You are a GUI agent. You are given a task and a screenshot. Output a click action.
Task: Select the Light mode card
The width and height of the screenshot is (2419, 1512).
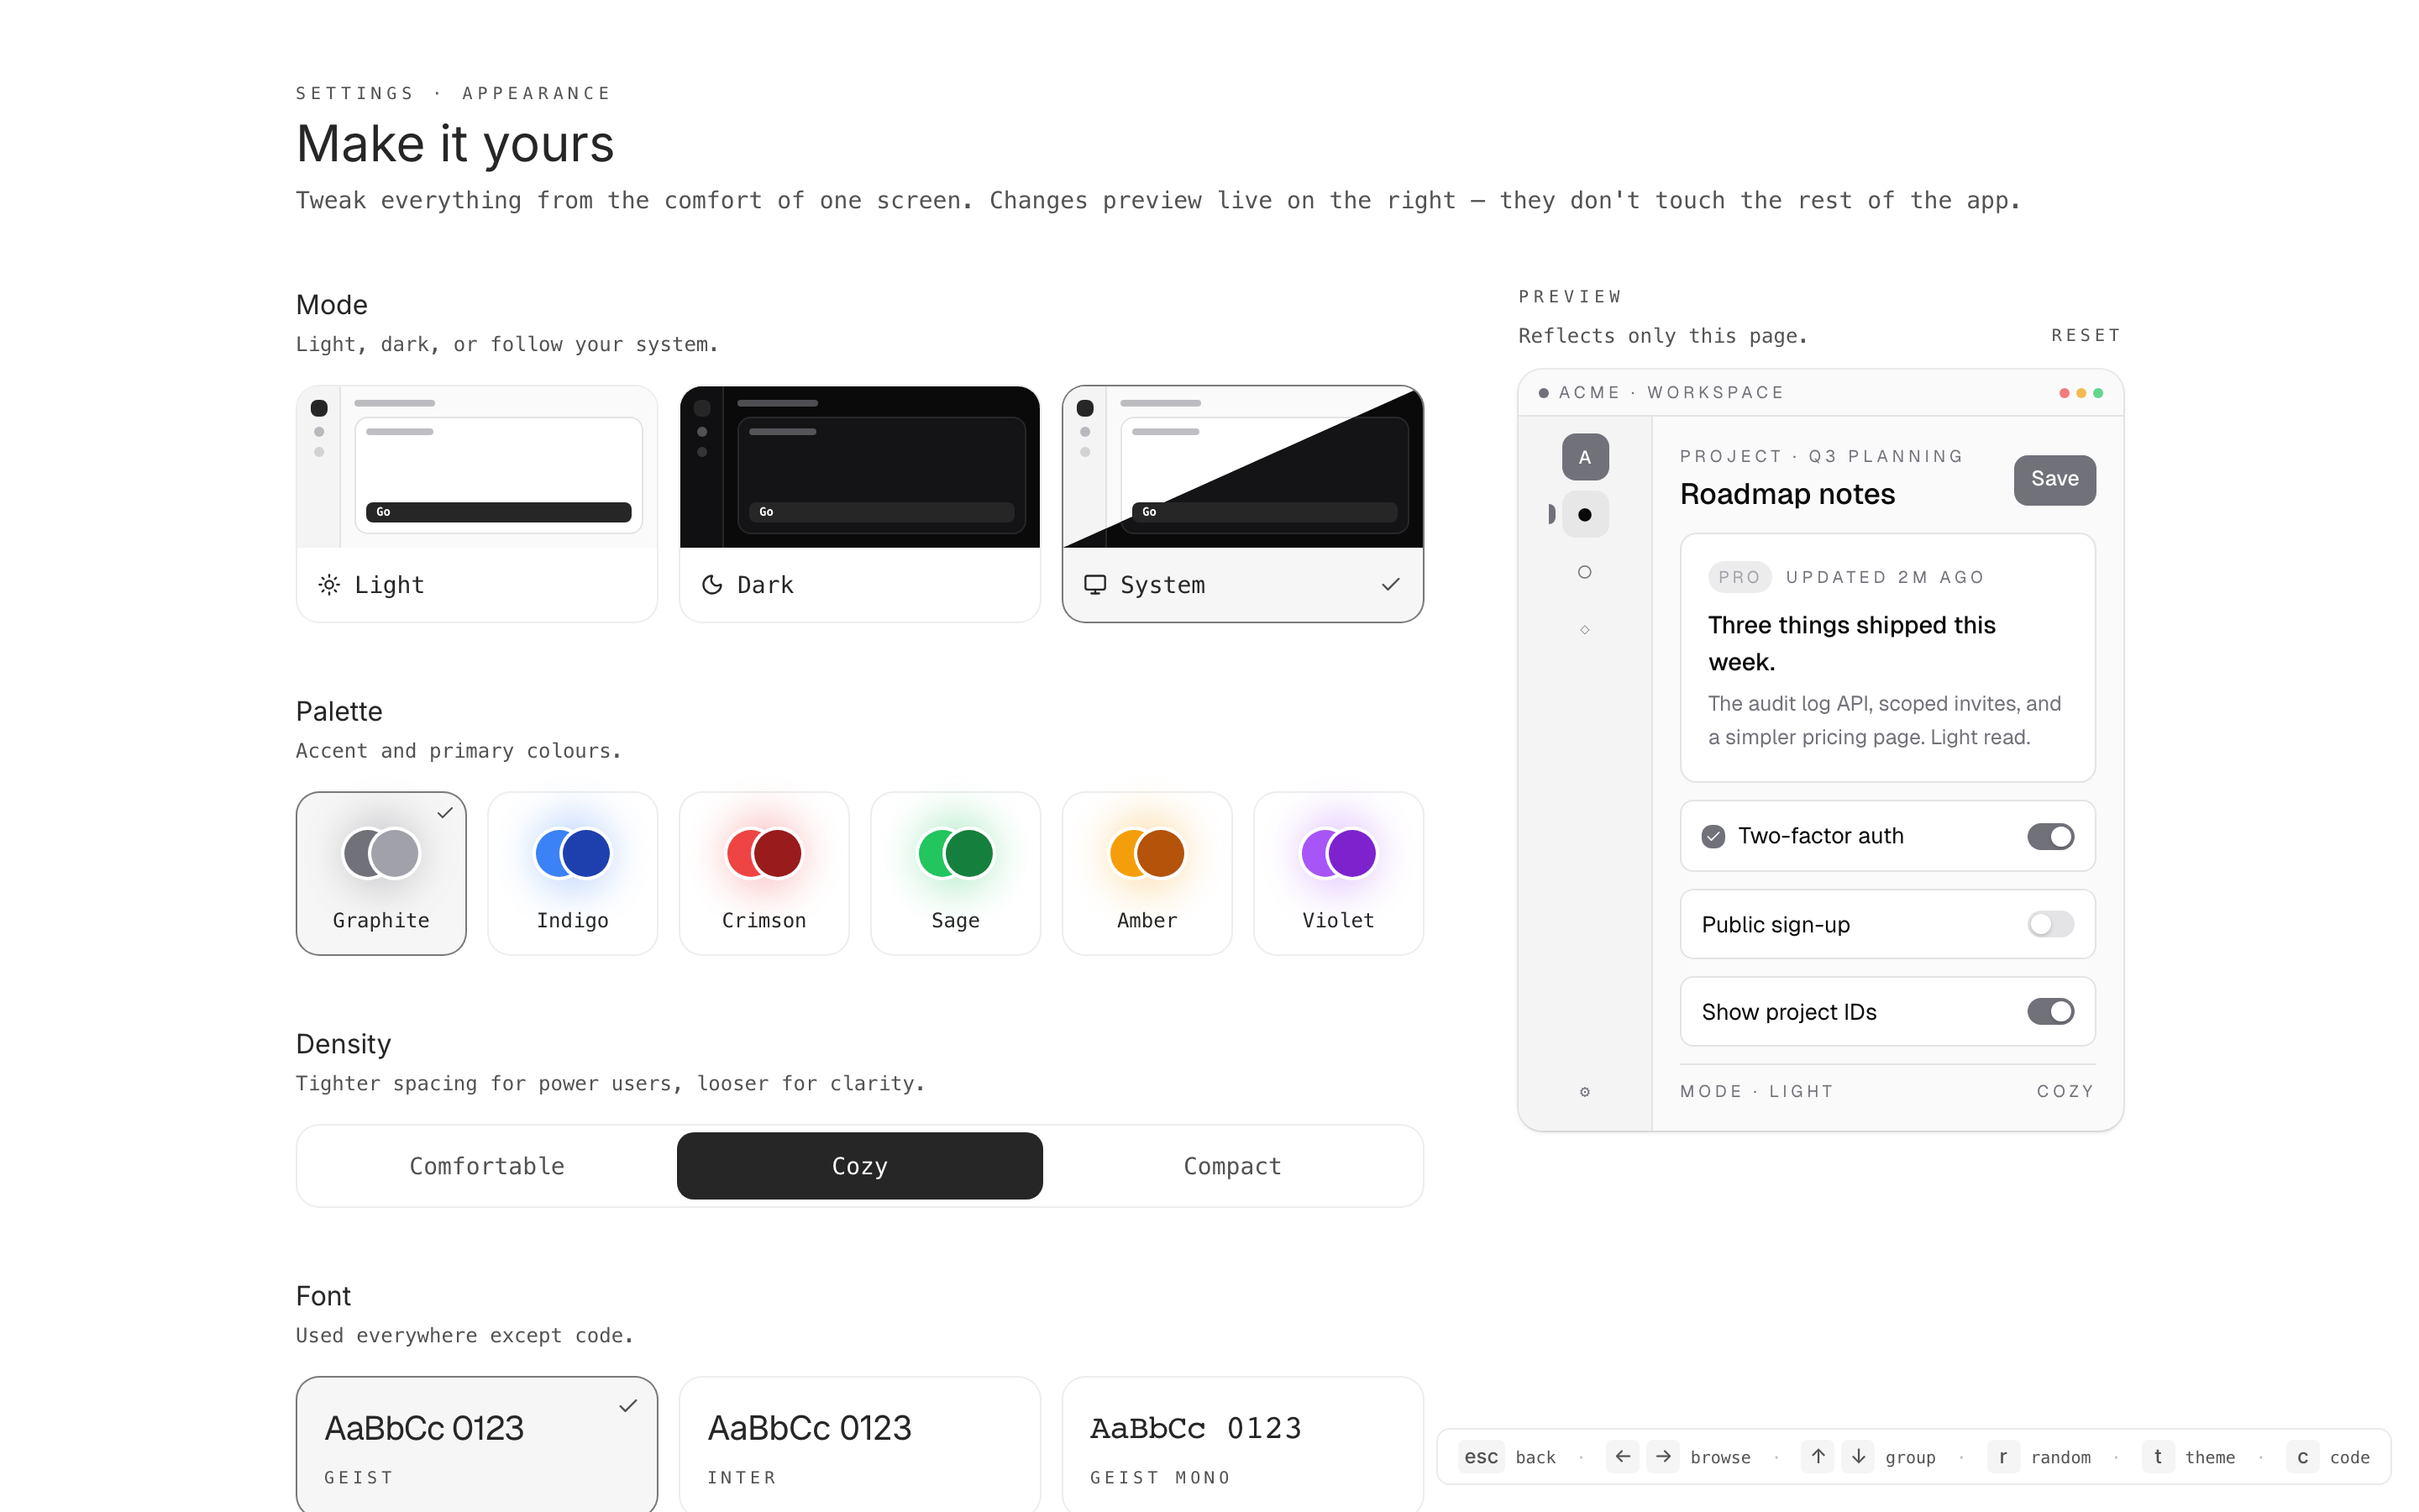click(x=477, y=503)
